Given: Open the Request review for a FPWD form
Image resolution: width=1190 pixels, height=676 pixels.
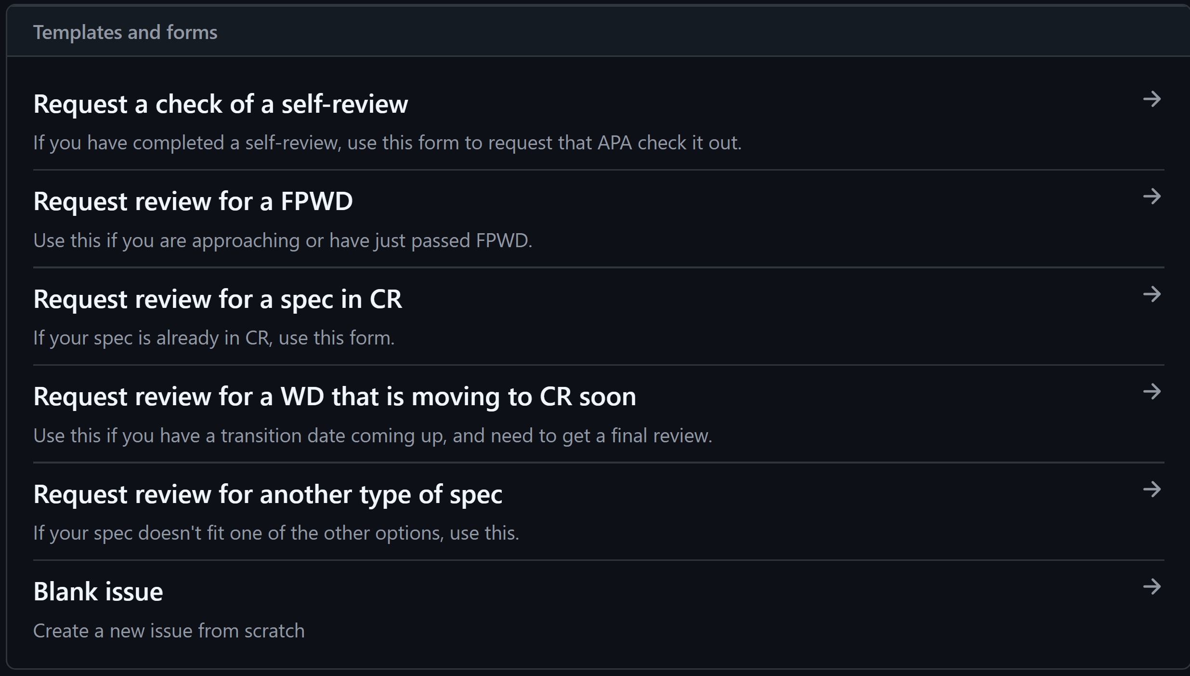Looking at the screenshot, I should pyautogui.click(x=193, y=201).
